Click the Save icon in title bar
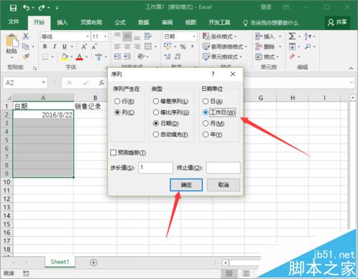The image size is (358, 279). [13, 8]
